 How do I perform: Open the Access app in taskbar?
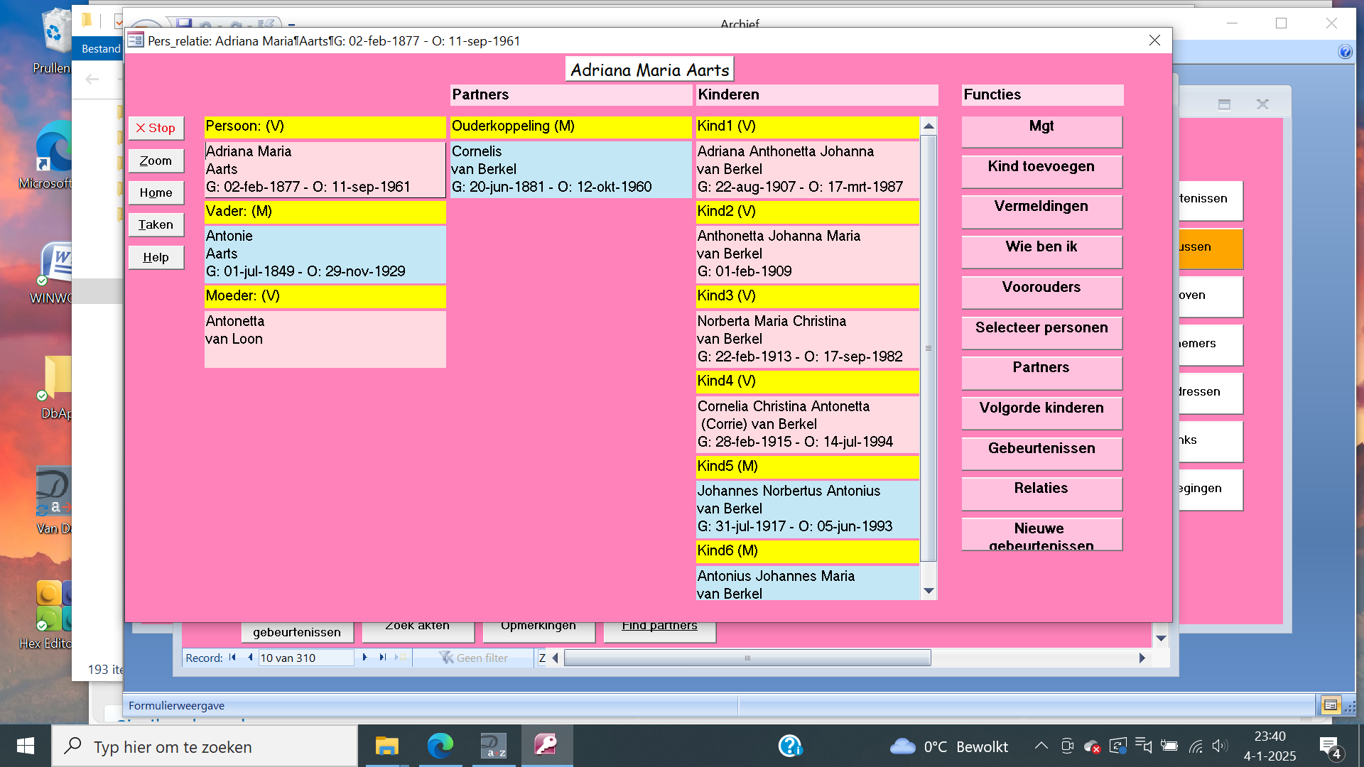[546, 746]
